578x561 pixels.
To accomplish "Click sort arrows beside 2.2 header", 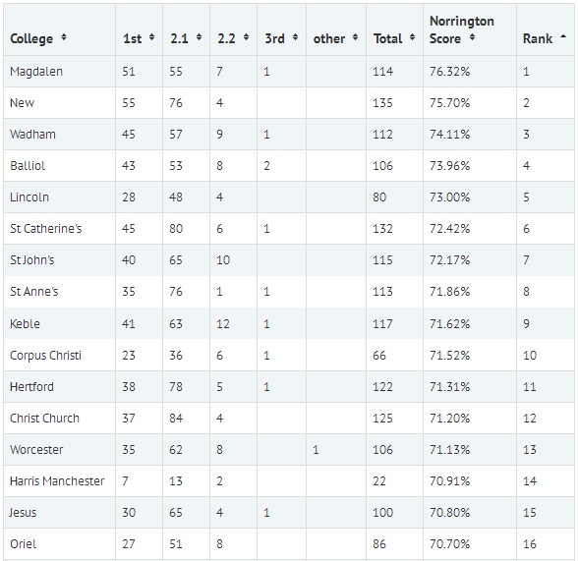I will pos(246,37).
